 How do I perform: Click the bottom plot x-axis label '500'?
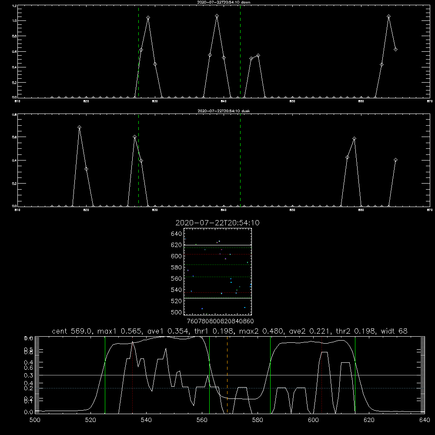[35, 420]
